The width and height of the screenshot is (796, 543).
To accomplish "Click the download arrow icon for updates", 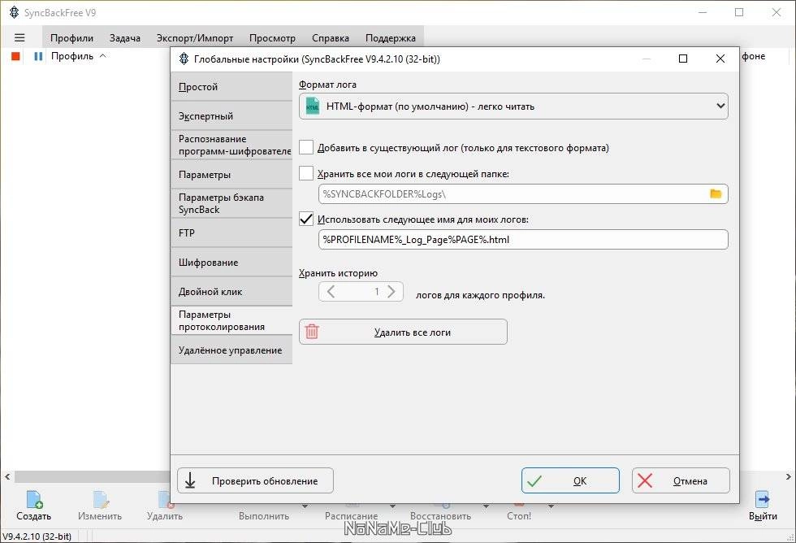I will click(x=190, y=480).
